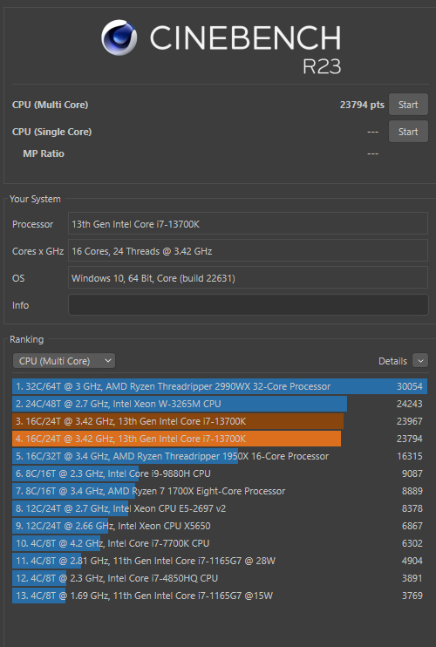
Task: Select the Core i9-9880H ranking row
Action: pyautogui.click(x=220, y=473)
